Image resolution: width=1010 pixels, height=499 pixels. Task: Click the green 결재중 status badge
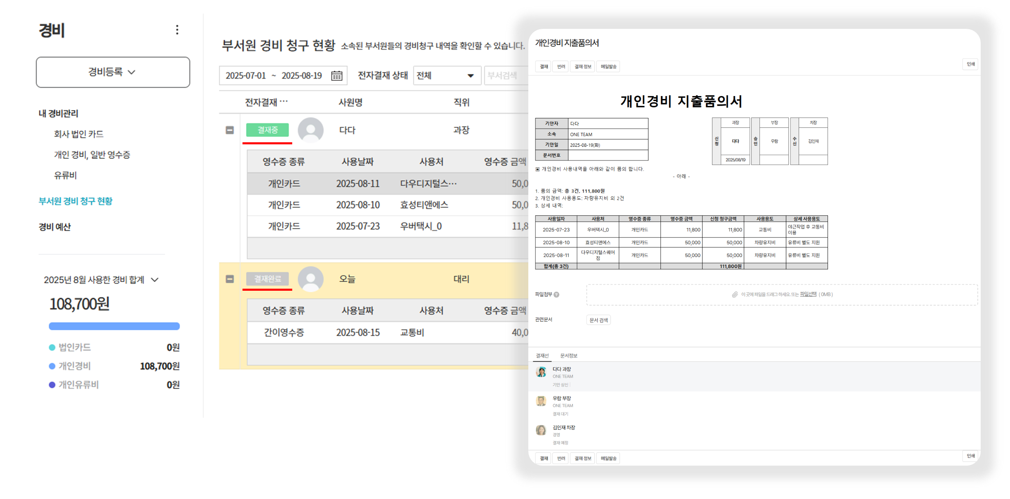click(x=267, y=130)
